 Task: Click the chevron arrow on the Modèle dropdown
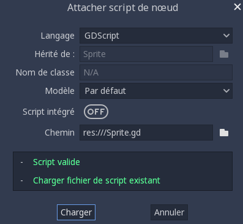click(226, 91)
